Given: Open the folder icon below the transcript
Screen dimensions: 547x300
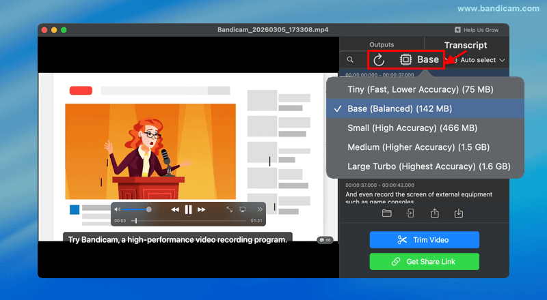Looking at the screenshot, I should [x=386, y=213].
